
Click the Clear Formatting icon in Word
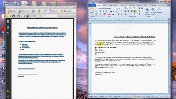(x=121, y=11)
